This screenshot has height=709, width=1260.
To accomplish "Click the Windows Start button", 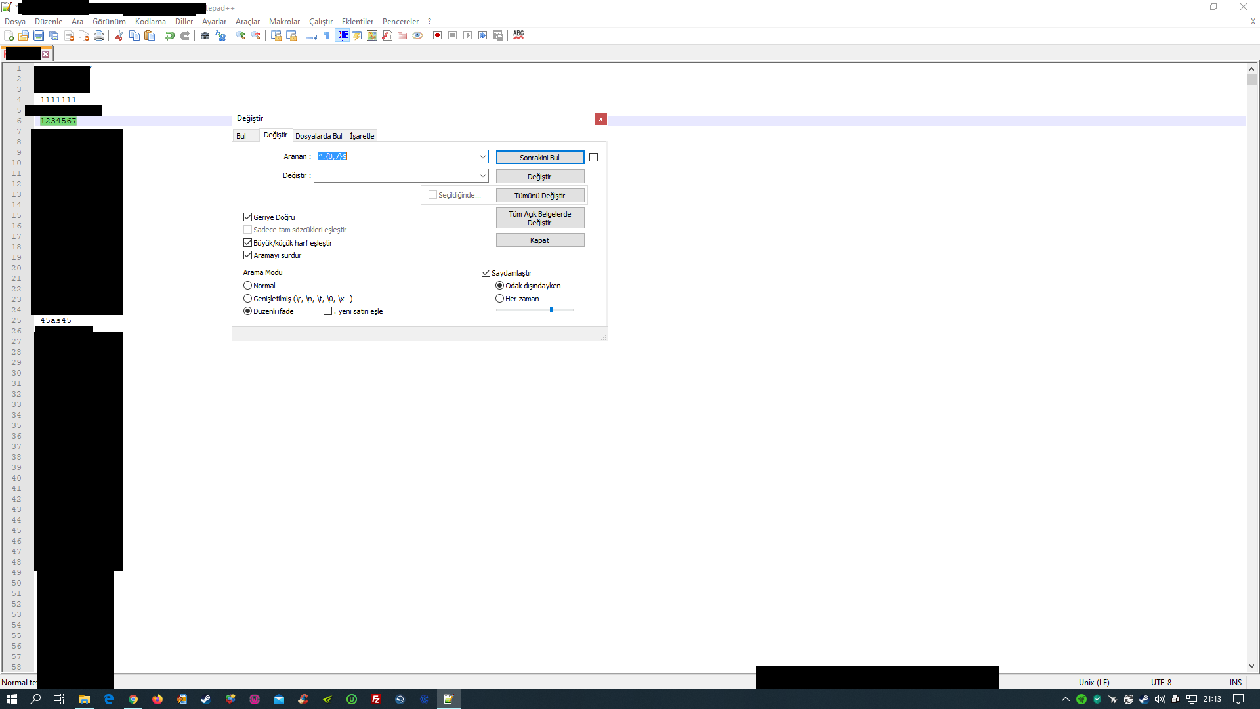I will [11, 699].
